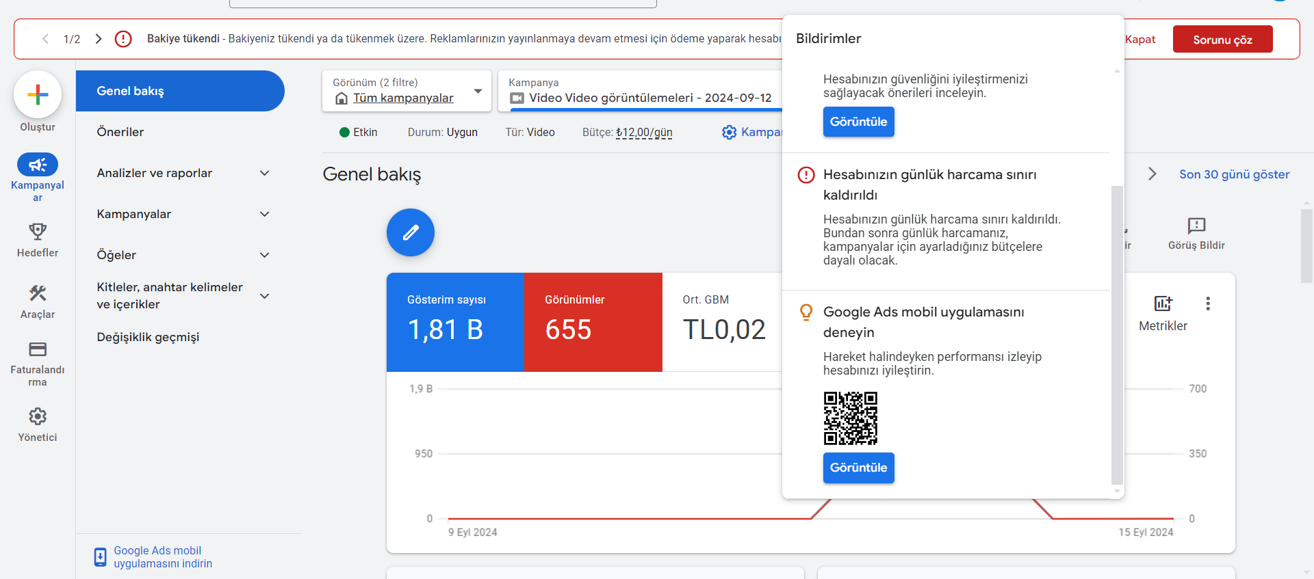1314x579 pixels.
Task: Expand Analizler ve raporlar section
Action: click(x=265, y=173)
